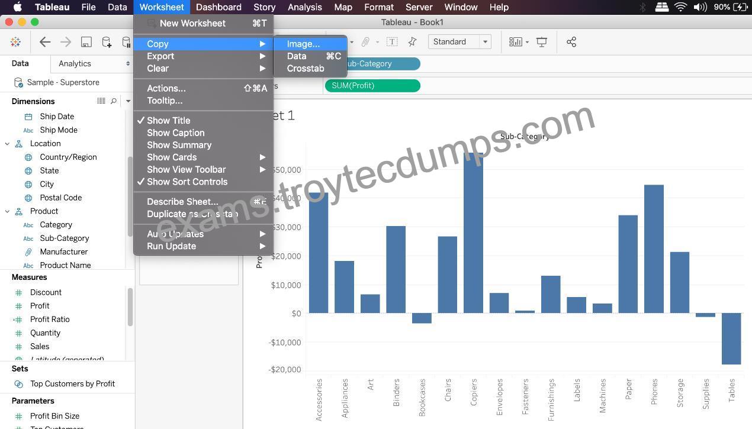Click the volume icon in menu bar
The image size is (752, 429).
(x=700, y=7)
